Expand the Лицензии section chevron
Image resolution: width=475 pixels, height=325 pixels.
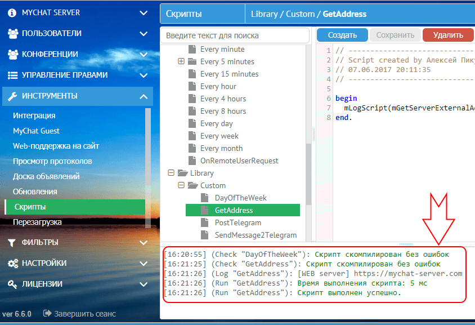143,284
